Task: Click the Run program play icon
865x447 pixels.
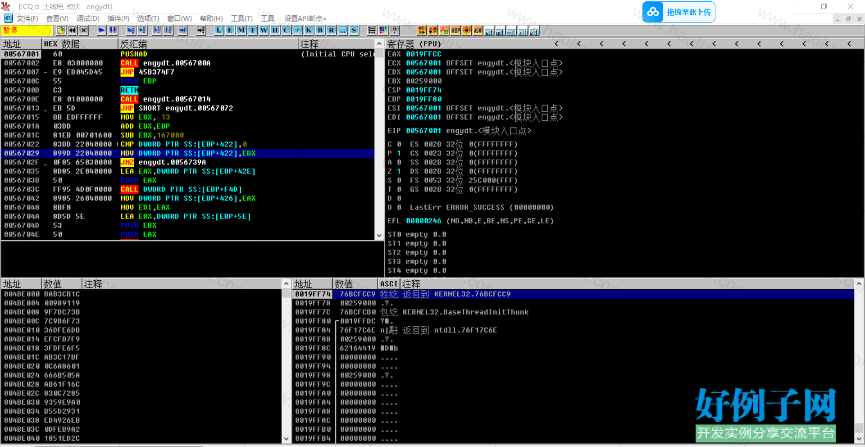Action: tap(102, 30)
